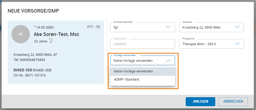
Task: Expand Programm dropdown Therapie Aktiv - DM II
Action: pyautogui.click(x=206, y=44)
